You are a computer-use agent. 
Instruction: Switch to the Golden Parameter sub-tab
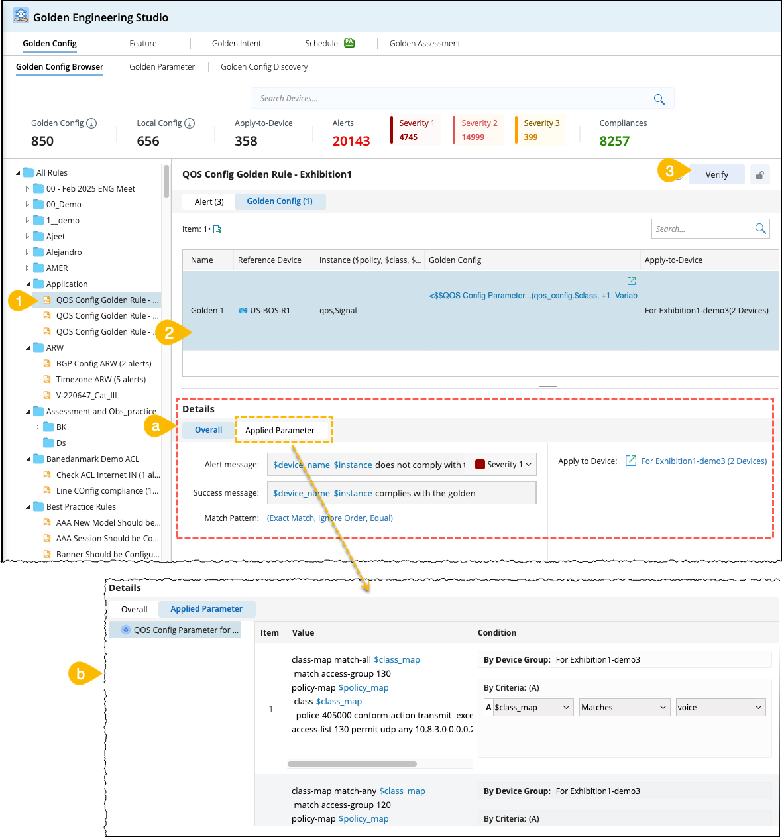click(x=162, y=67)
